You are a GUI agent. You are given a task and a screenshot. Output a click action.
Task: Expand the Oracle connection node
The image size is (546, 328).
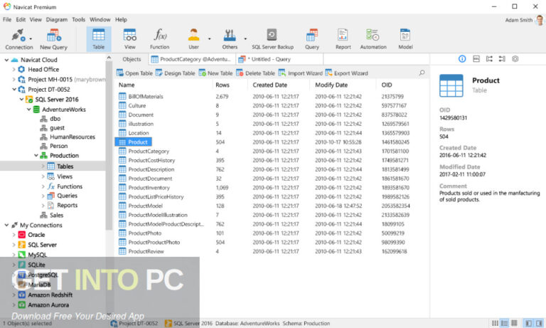14,235
